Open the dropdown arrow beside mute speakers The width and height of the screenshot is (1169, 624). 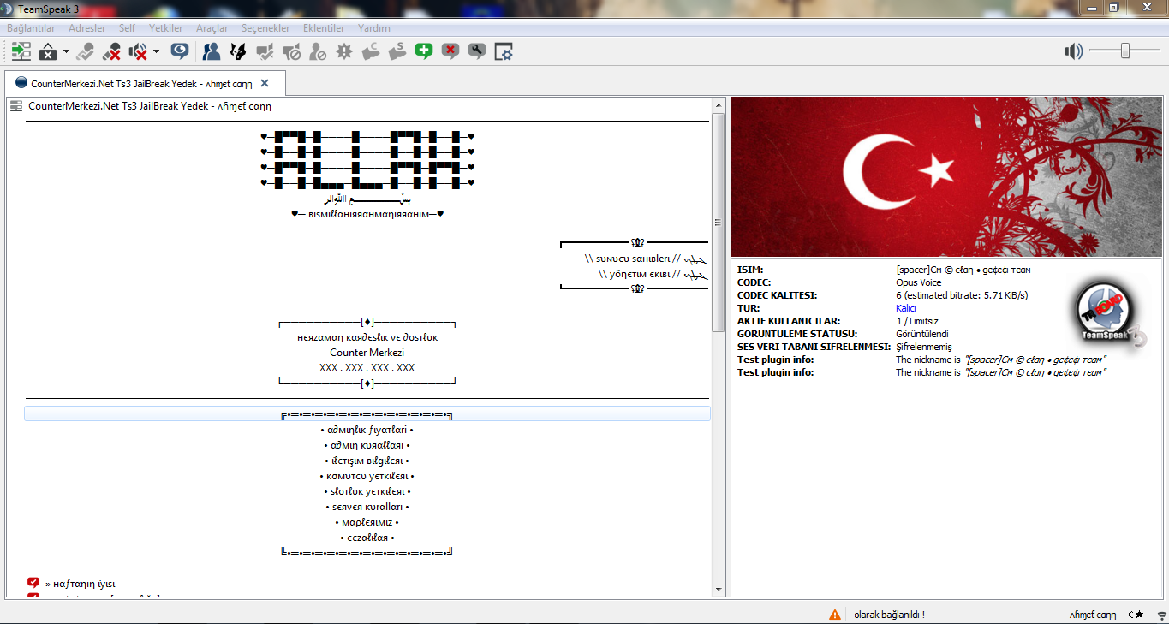(156, 51)
